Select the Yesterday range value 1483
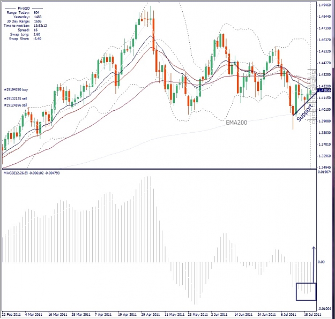 tap(38, 17)
